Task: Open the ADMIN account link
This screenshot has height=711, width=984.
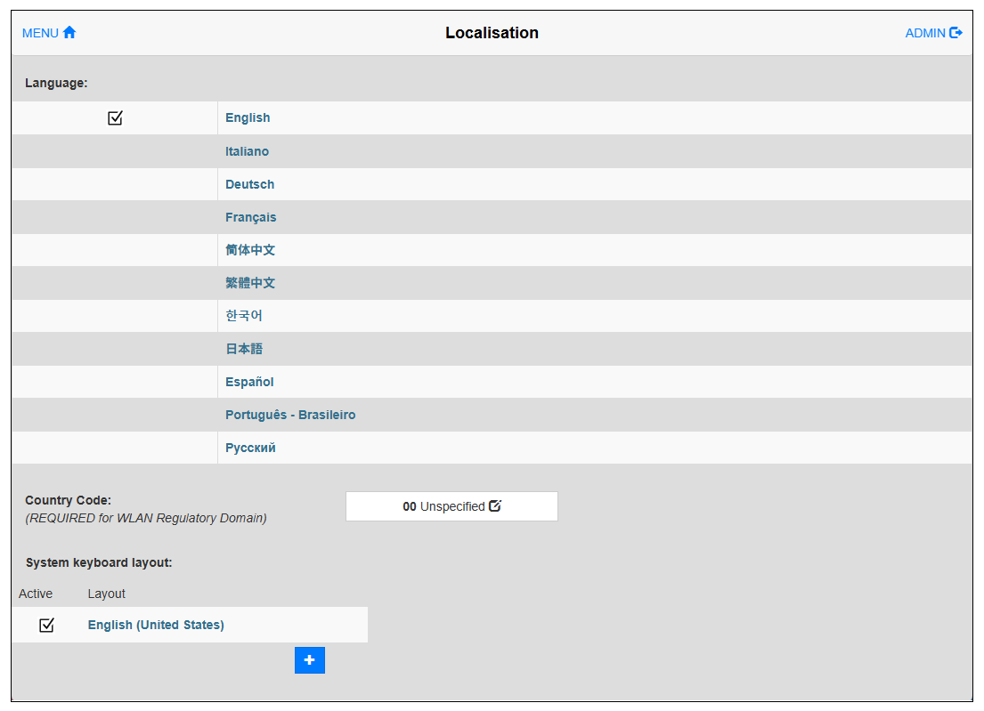Action: [925, 33]
